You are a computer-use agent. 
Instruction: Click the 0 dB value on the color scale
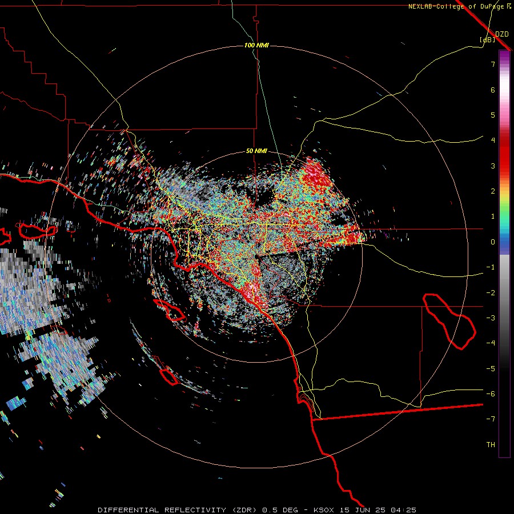click(493, 242)
